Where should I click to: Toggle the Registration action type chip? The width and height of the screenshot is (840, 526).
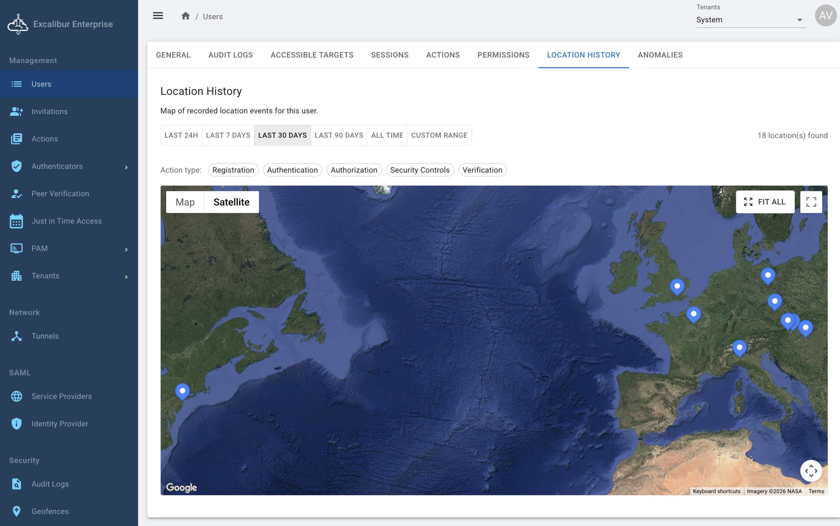coord(233,170)
